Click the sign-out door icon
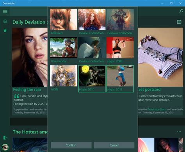Screen dimensions: 185x152 [5, 138]
